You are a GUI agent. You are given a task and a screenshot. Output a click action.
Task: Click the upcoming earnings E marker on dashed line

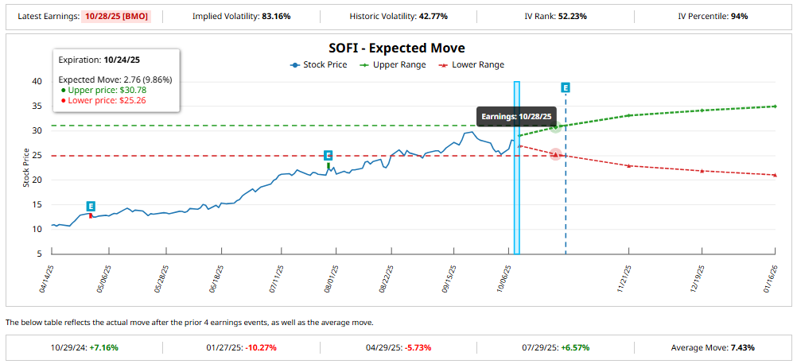tap(566, 87)
